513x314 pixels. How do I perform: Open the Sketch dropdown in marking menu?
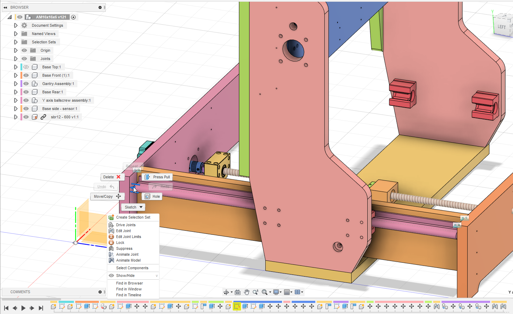coord(133,207)
